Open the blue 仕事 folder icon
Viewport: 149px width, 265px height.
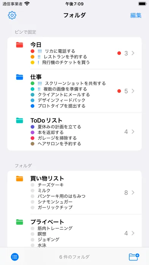click(x=19, y=77)
